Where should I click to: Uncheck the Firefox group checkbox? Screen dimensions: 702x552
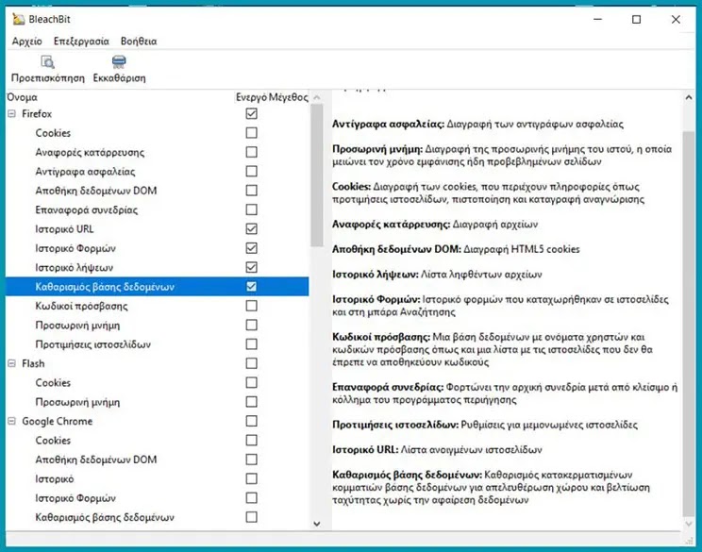[x=252, y=114]
